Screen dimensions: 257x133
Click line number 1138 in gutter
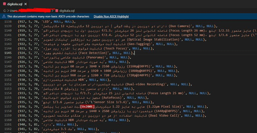8,22
